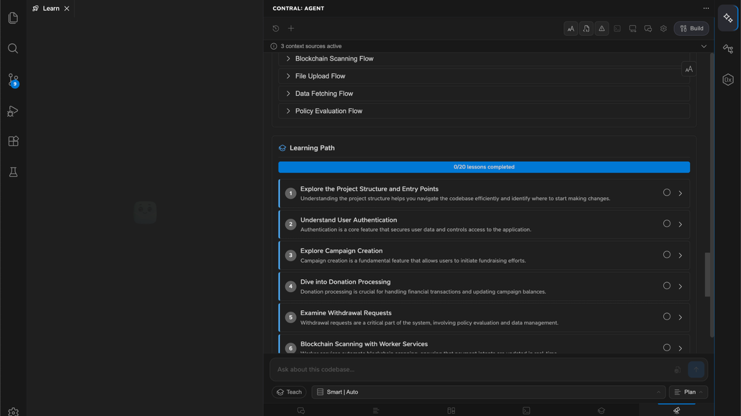Open the Smart | Auto model dropdown

[x=488, y=392]
